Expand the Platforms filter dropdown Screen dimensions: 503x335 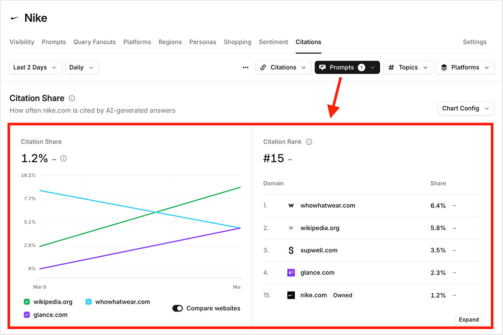(465, 67)
